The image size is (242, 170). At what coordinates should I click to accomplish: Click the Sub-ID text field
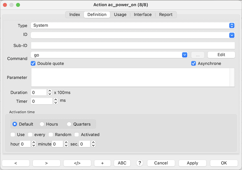tap(133, 45)
